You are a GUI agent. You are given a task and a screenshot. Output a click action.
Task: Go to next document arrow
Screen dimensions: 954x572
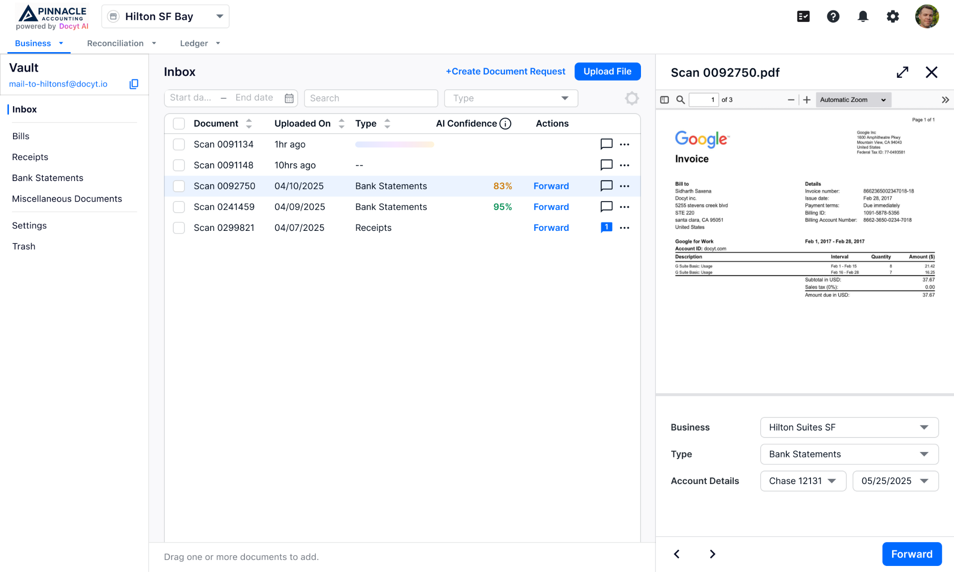[x=712, y=554]
